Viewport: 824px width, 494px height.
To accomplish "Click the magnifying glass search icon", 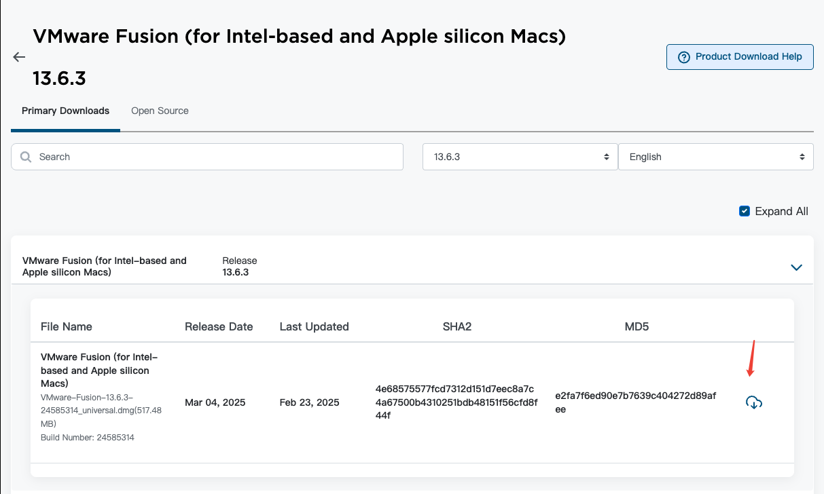I will coord(26,157).
